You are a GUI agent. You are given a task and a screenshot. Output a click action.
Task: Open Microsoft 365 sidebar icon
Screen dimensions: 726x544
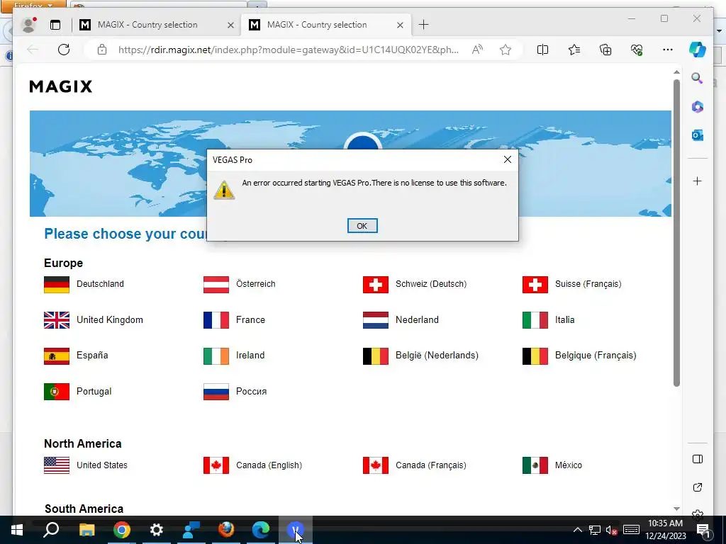coord(698,107)
